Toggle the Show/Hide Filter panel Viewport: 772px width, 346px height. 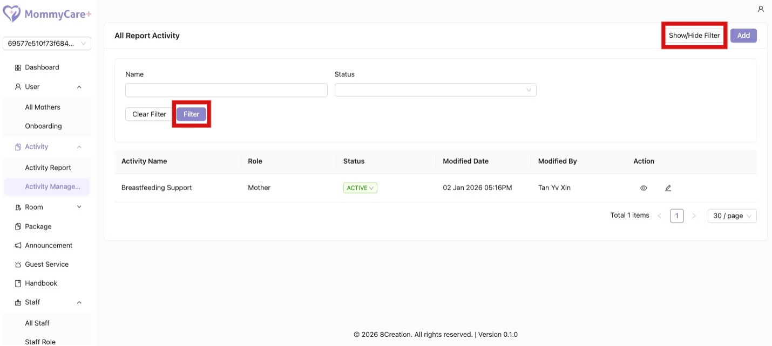(694, 36)
